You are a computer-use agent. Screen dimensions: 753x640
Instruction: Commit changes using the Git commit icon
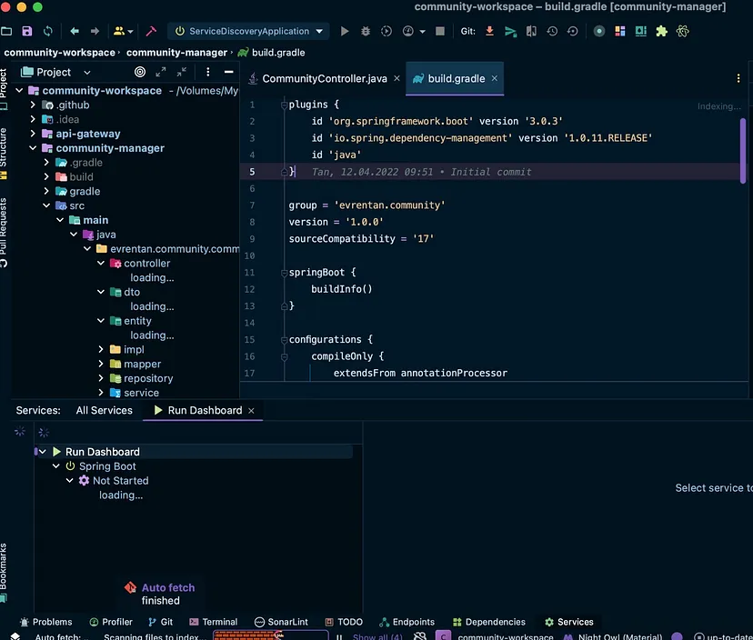[x=512, y=30]
